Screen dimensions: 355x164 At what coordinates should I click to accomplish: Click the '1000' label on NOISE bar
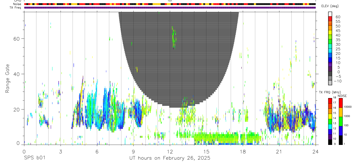347,116
